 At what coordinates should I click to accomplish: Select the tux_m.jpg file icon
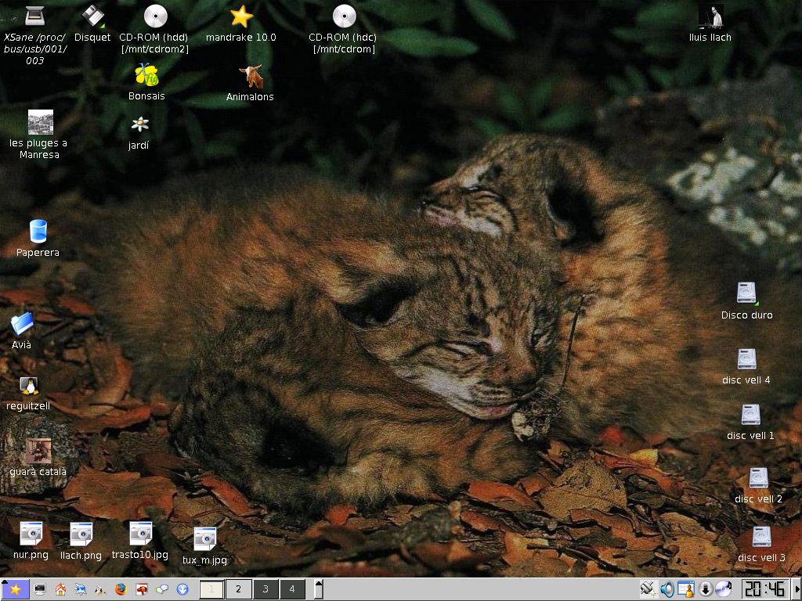pyautogui.click(x=205, y=538)
